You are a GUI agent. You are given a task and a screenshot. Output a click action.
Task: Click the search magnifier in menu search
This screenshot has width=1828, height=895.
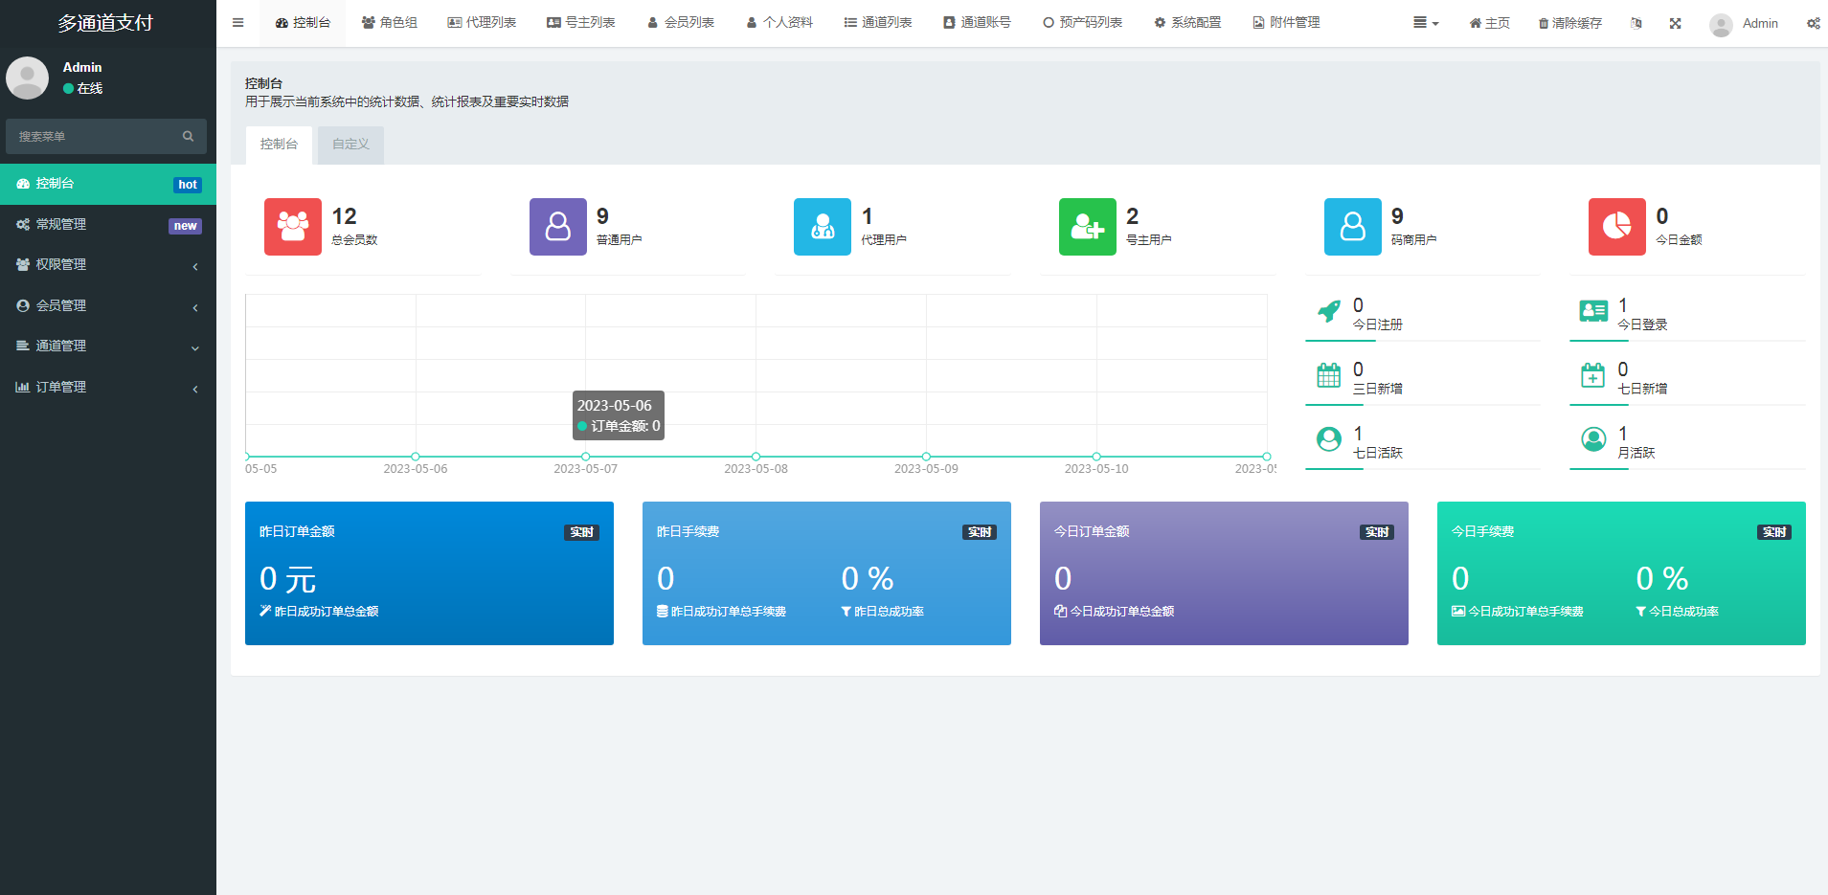coord(189,137)
